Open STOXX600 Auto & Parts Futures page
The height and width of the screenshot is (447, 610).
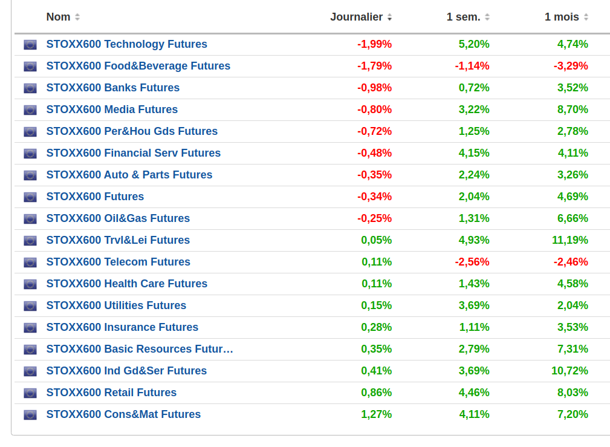coord(129,175)
